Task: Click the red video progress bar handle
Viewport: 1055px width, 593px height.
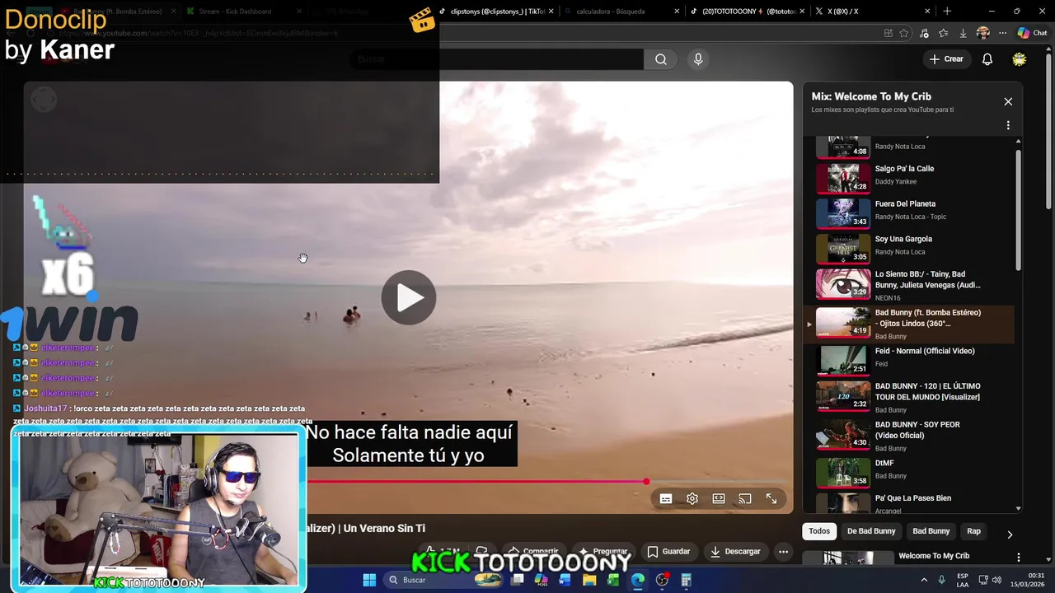Action: [646, 482]
